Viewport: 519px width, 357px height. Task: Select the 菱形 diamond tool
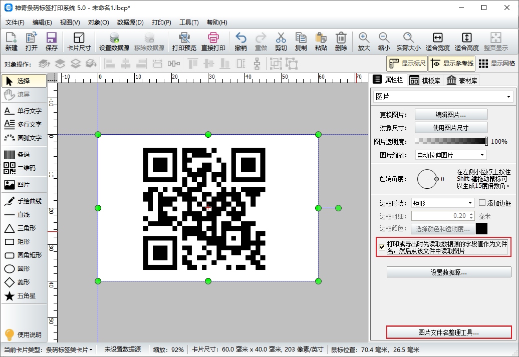(x=24, y=282)
